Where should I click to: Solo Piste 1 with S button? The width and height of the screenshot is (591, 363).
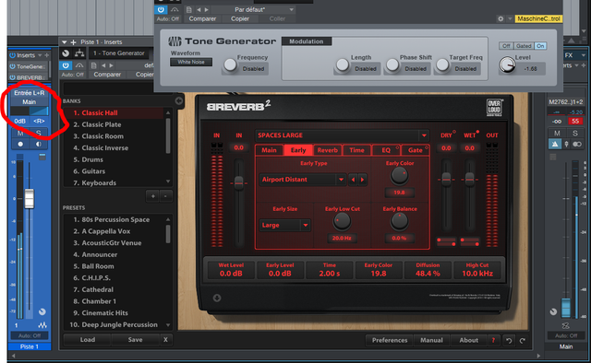coord(39,134)
